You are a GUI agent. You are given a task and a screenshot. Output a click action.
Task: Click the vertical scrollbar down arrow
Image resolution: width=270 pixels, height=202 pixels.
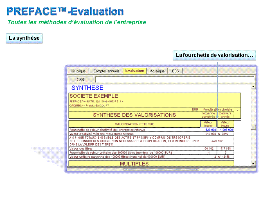pos(253,164)
